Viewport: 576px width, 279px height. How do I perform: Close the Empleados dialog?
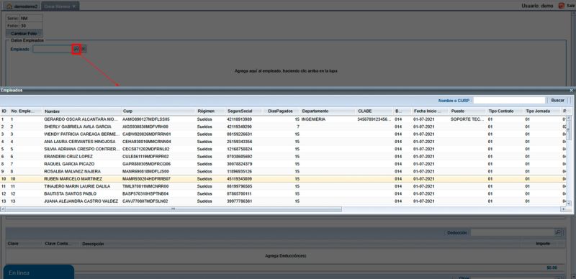coord(571,90)
